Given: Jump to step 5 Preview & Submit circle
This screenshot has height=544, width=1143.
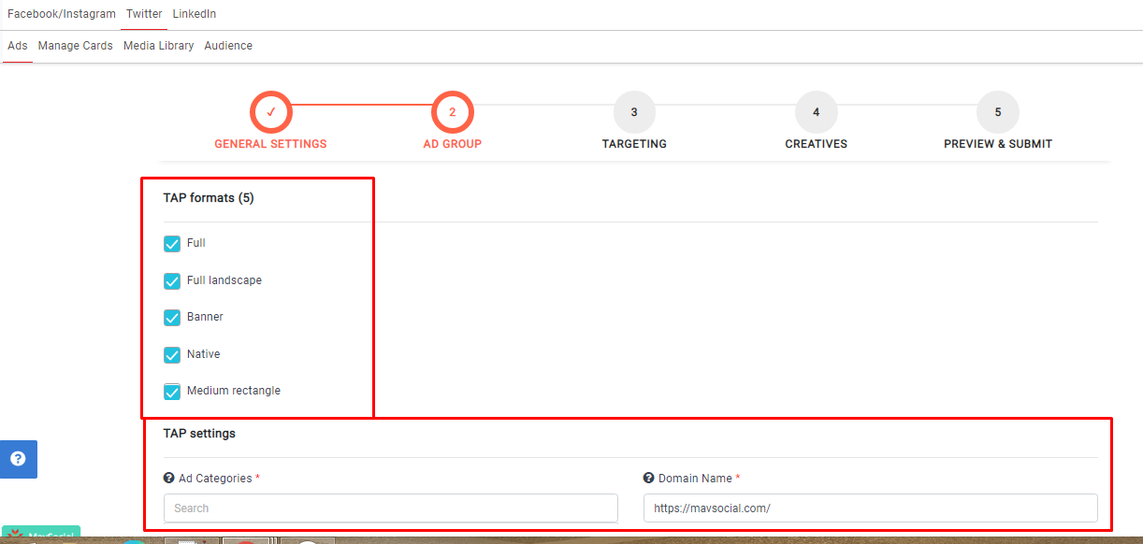Looking at the screenshot, I should point(997,112).
